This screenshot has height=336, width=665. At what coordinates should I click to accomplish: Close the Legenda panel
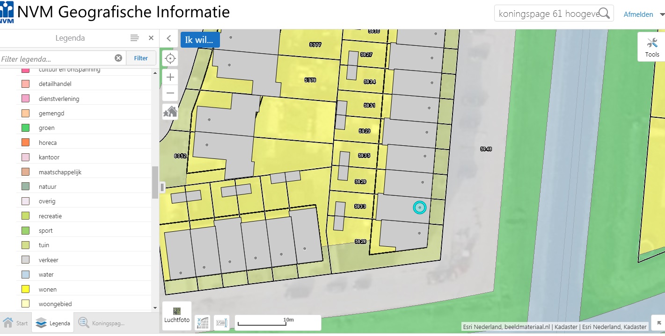(x=151, y=38)
